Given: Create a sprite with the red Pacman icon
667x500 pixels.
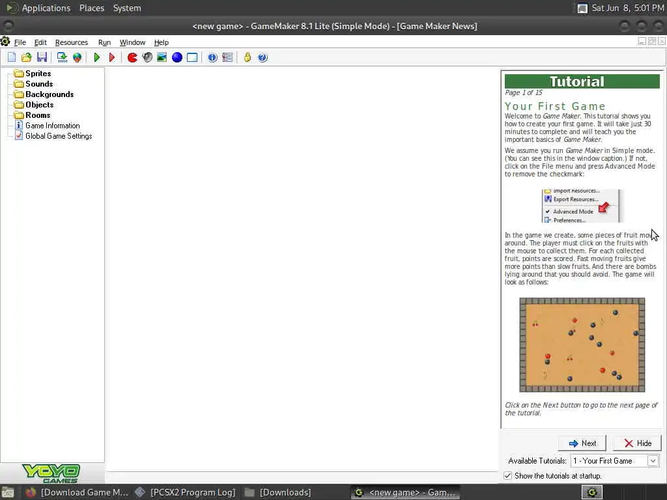Looking at the screenshot, I should click(132, 57).
